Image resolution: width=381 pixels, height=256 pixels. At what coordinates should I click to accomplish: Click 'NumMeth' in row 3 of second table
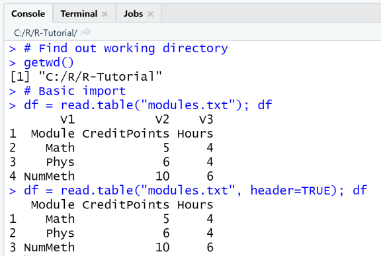[x=49, y=247]
